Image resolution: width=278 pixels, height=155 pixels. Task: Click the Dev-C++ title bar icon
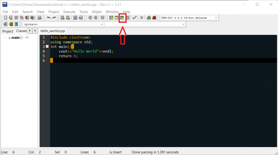point(5,4)
